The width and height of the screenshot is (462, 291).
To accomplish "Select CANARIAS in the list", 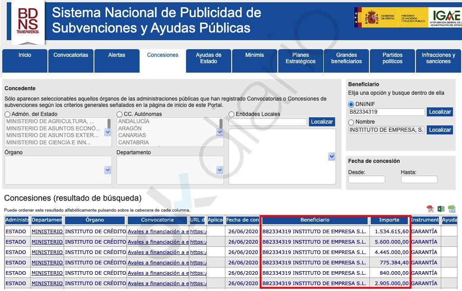I will pos(132,135).
